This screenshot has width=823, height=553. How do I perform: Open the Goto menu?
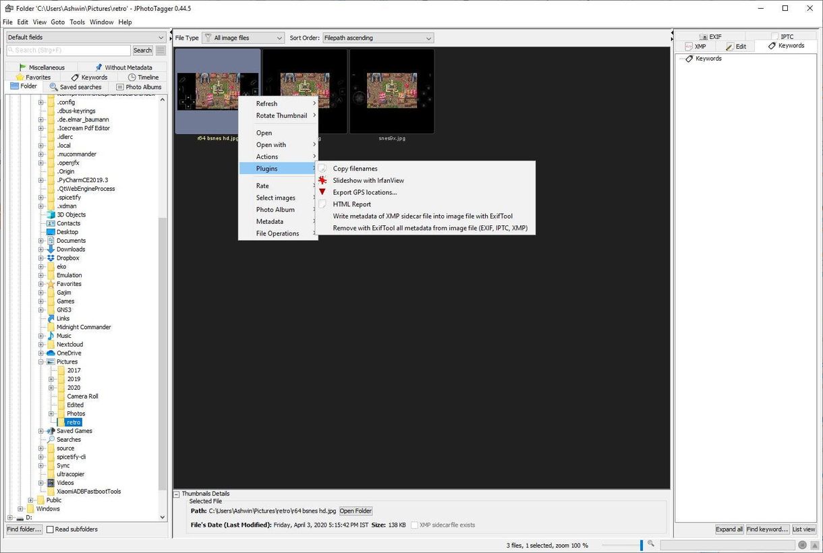tap(58, 22)
